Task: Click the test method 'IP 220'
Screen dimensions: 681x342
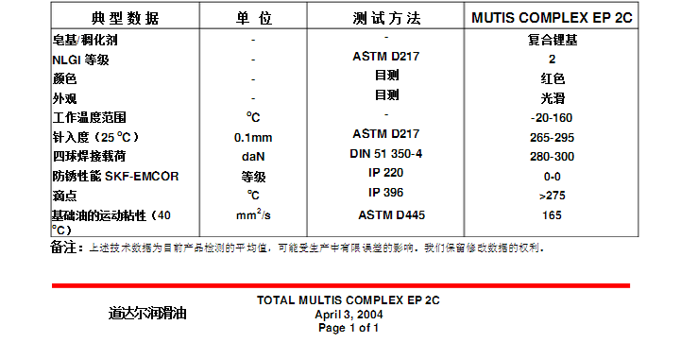Action: pos(385,173)
